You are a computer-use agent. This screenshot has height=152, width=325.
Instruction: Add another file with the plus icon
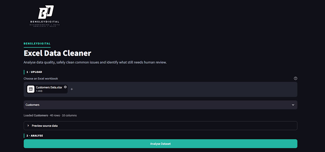[72, 89]
